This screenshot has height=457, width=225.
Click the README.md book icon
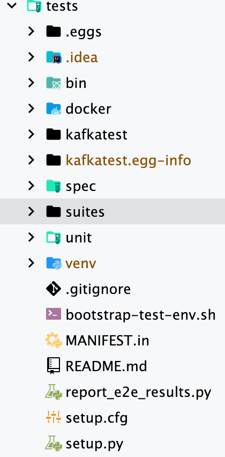click(54, 366)
